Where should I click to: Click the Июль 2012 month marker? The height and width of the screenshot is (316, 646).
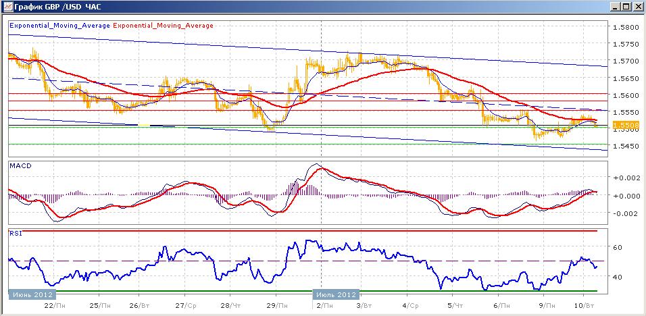[334, 294]
